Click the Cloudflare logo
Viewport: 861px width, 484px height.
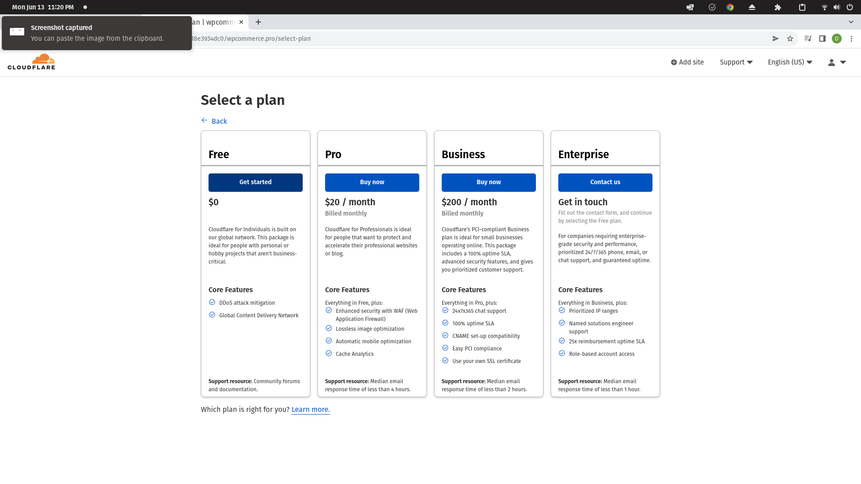31,62
